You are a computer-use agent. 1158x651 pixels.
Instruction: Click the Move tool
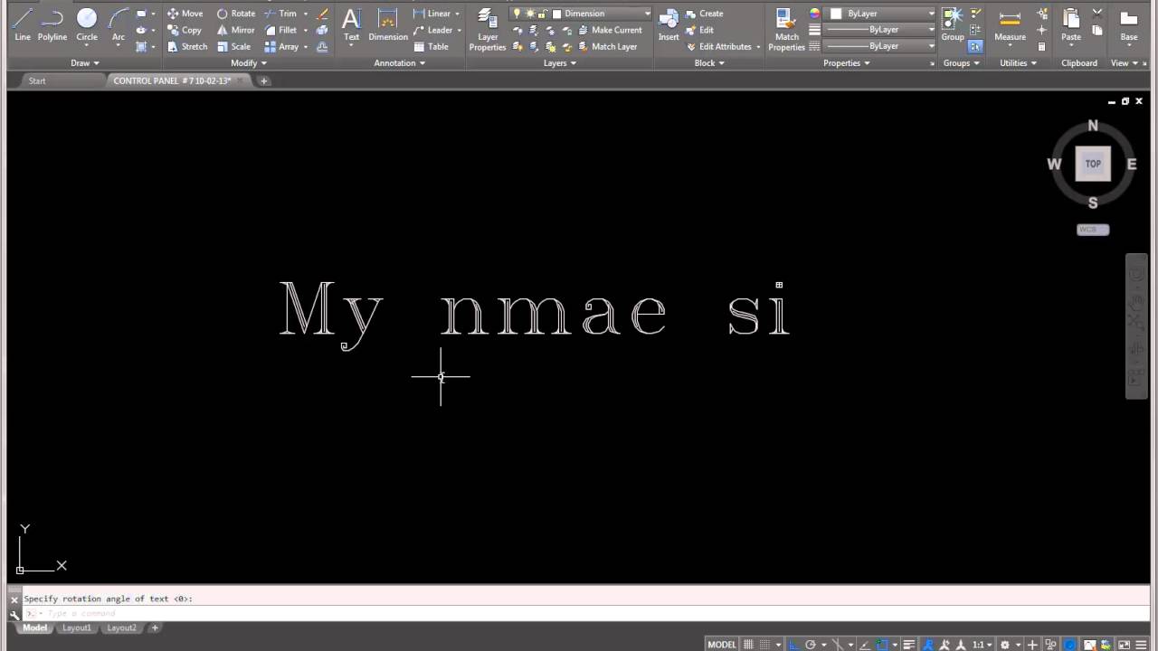click(x=185, y=14)
